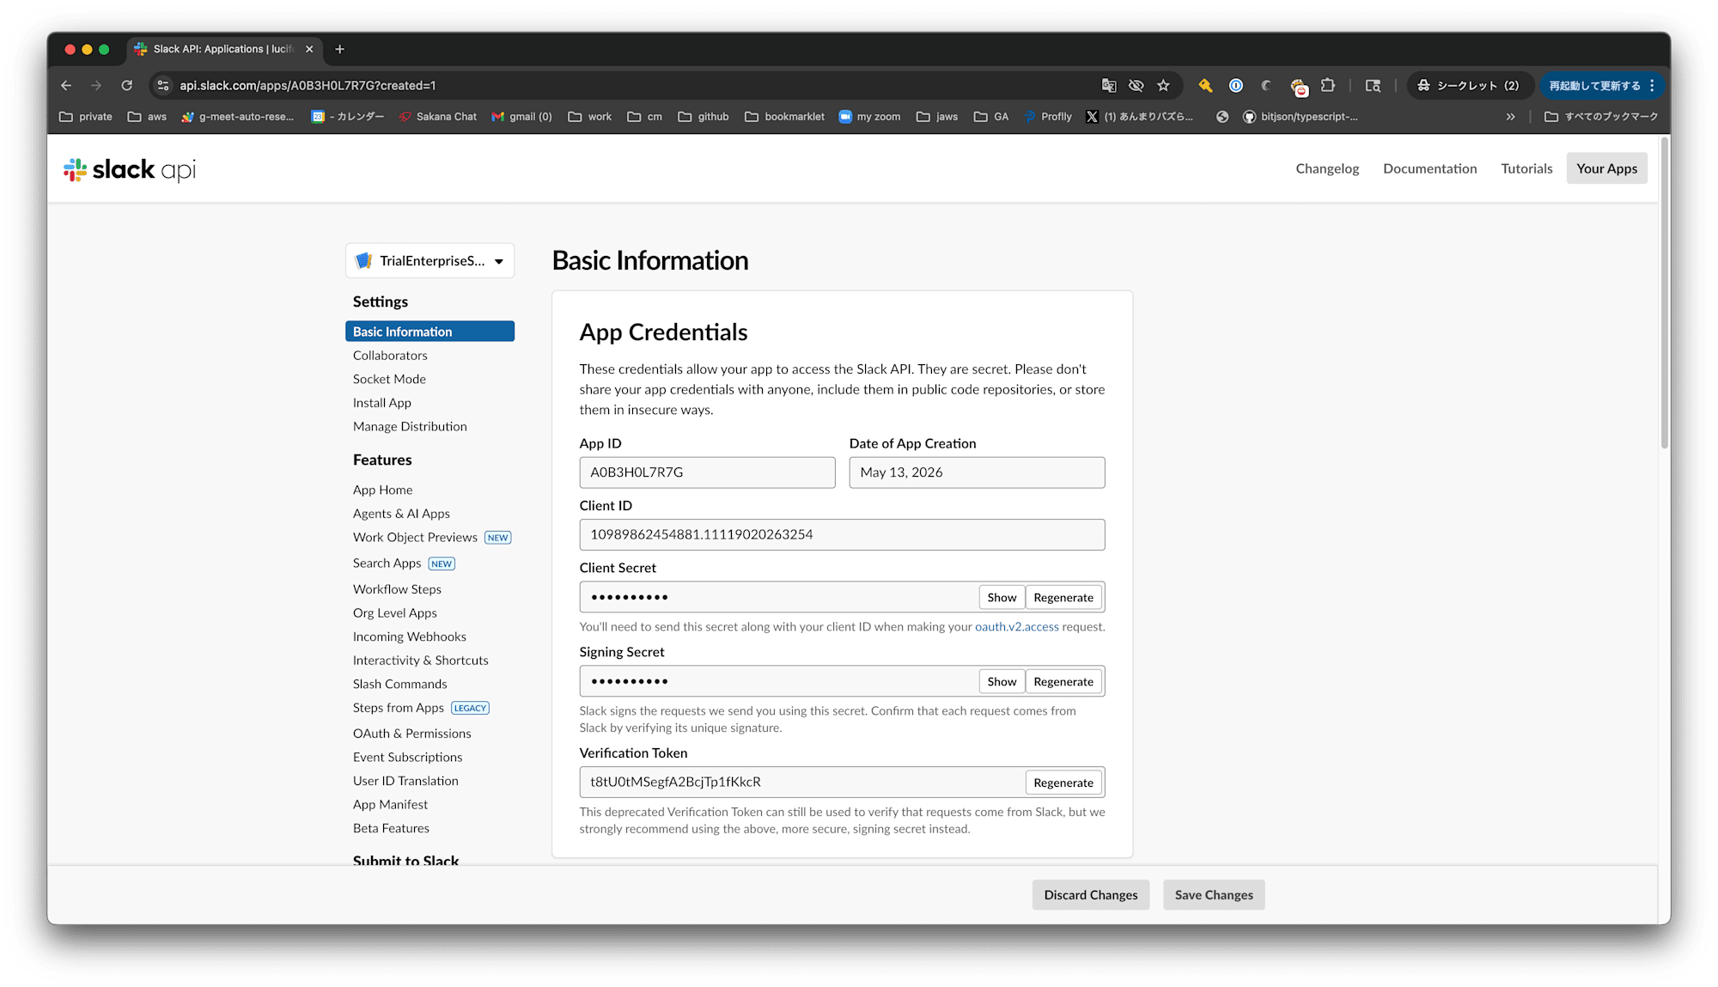The height and width of the screenshot is (987, 1718).
Task: Open site information icon in address bar
Action: [x=163, y=86]
